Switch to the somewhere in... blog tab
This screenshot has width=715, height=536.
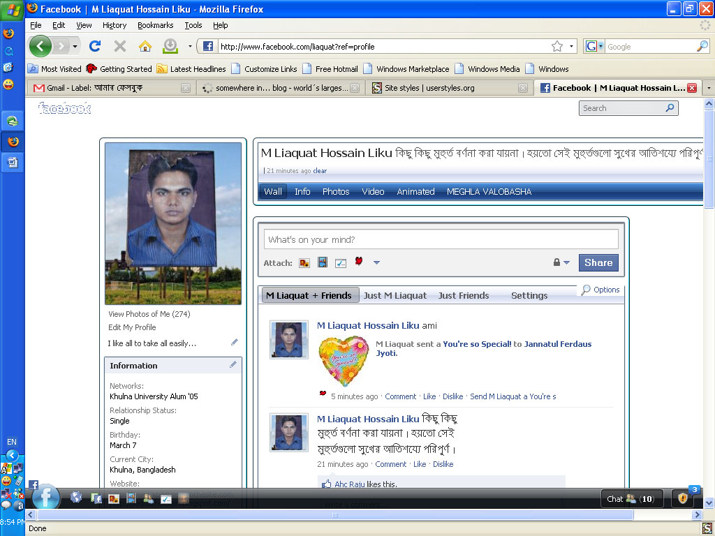tap(281, 88)
